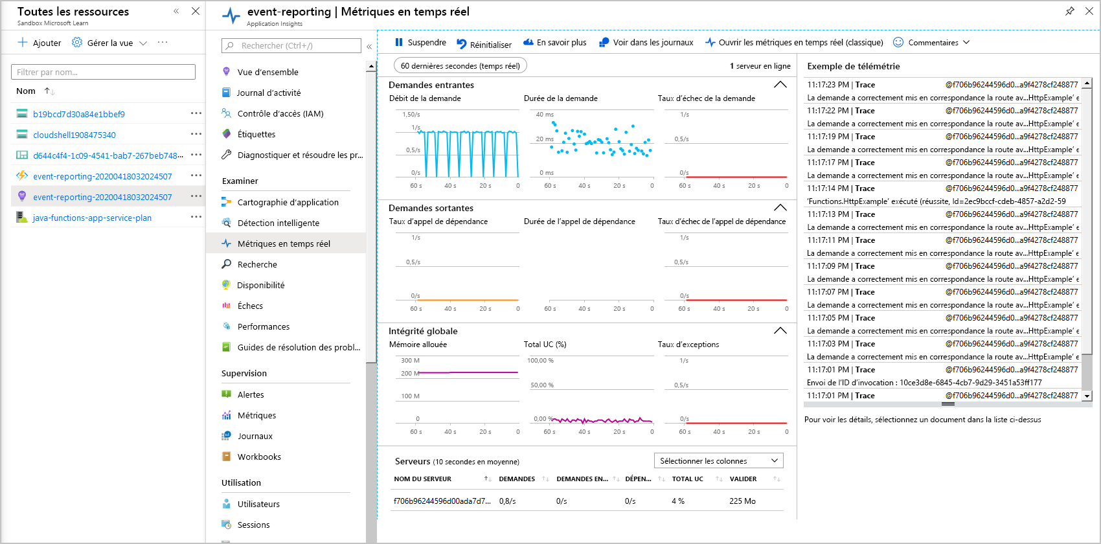Click the Filtrer par nom input field

(x=103, y=72)
